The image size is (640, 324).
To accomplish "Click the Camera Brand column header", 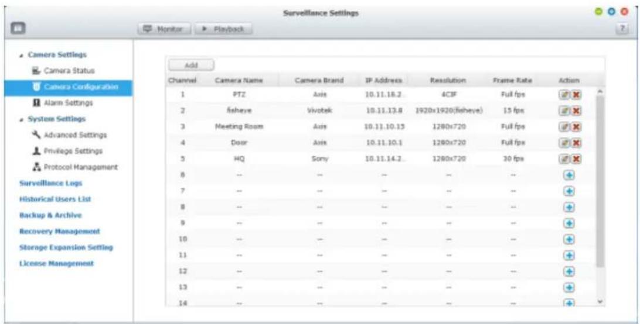I will (319, 81).
